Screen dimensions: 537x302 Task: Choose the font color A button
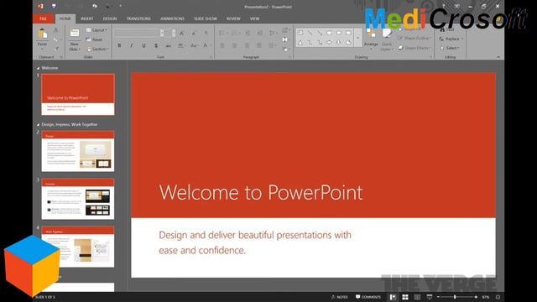206,45
